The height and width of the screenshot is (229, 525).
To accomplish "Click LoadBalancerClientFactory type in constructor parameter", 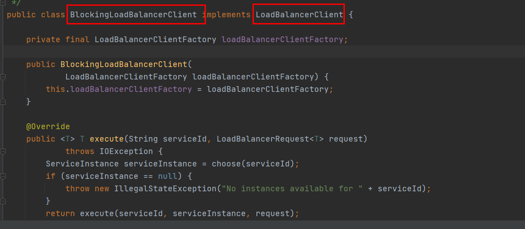I will tap(126, 77).
